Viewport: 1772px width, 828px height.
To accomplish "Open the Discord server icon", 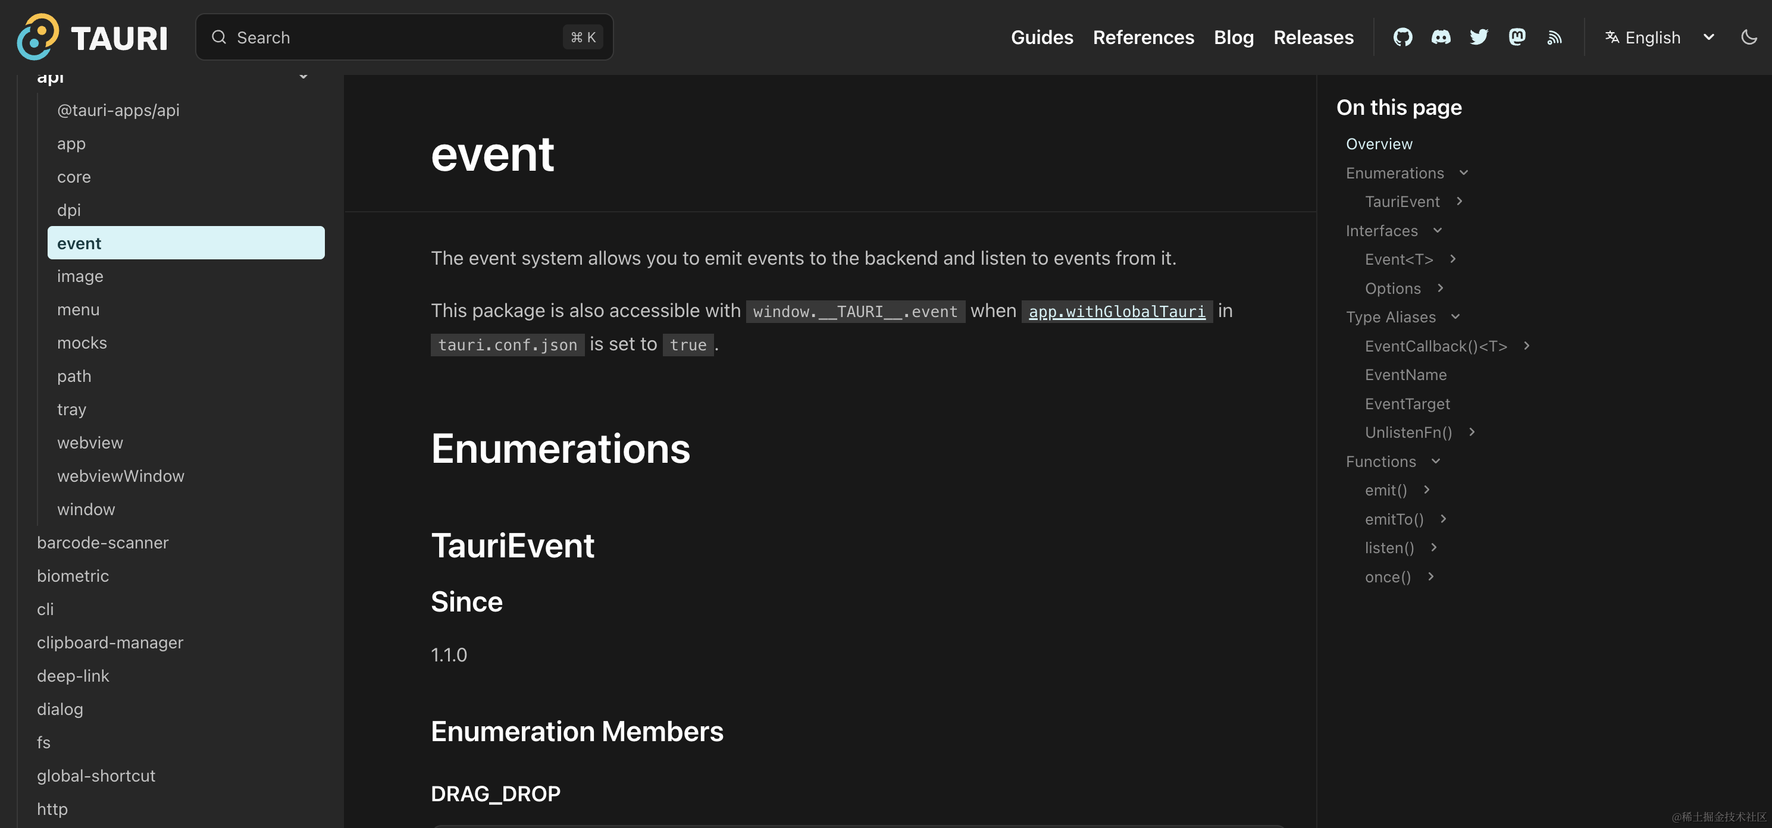I will click(x=1441, y=37).
